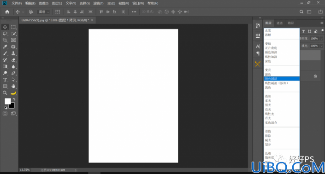Viewport: 325px width, 174px height.
Task: Toggle Quick Mask mode
Action: tap(5, 114)
